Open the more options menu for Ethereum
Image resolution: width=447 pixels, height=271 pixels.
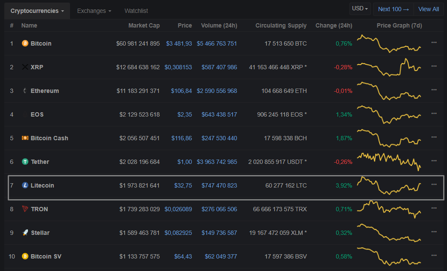[x=434, y=90]
